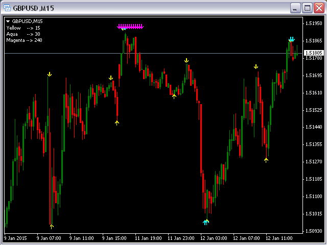Click the magenta arrow cluster at top

130,27
